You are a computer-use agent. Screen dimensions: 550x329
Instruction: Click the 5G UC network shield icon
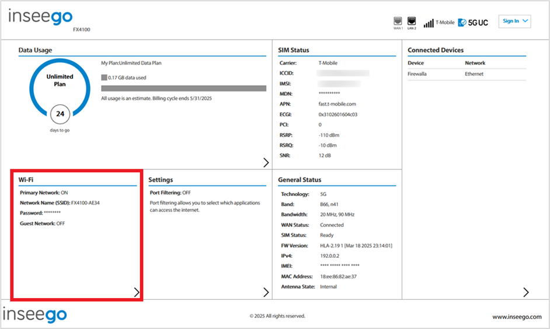[462, 23]
